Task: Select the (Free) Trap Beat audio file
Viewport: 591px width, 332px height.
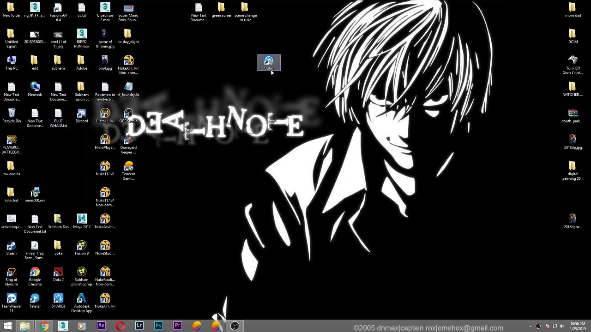Action: [x=35, y=250]
